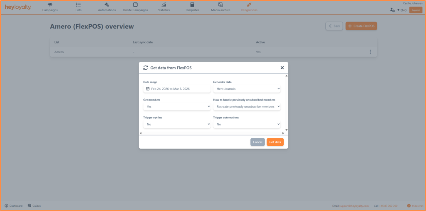The width and height of the screenshot is (426, 211).
Task: Open the Get members dropdown
Action: coord(177,107)
